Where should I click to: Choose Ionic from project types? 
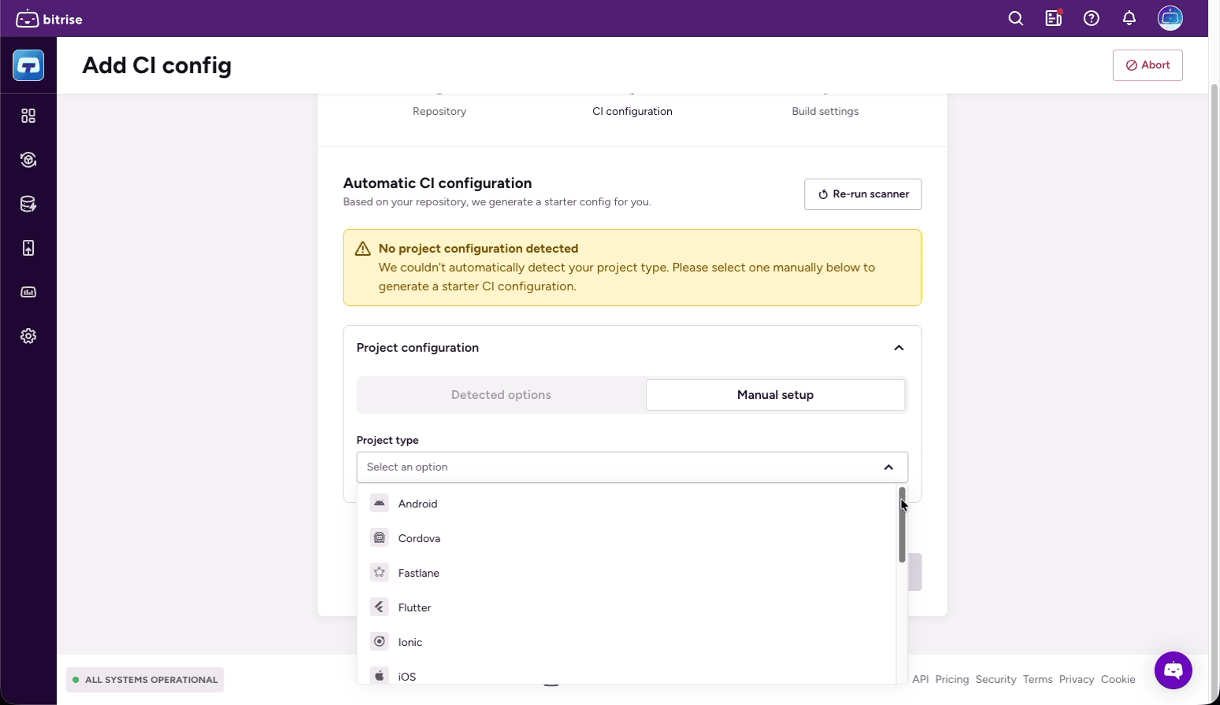(x=627, y=642)
